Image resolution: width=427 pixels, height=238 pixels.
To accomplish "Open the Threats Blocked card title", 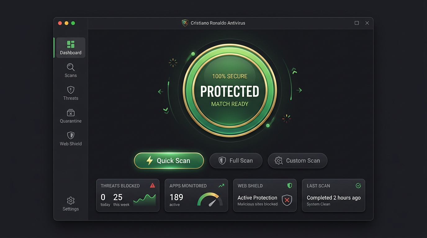I will point(120,186).
